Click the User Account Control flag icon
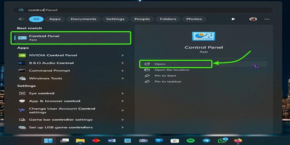The height and width of the screenshot is (145, 290). tap(22, 110)
